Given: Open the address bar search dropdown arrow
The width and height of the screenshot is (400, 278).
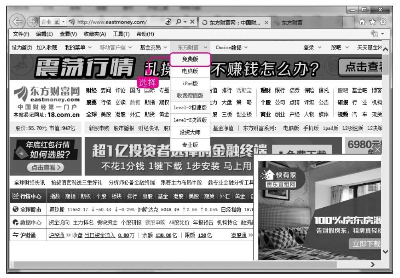Looking at the screenshot, I should click(x=186, y=22).
